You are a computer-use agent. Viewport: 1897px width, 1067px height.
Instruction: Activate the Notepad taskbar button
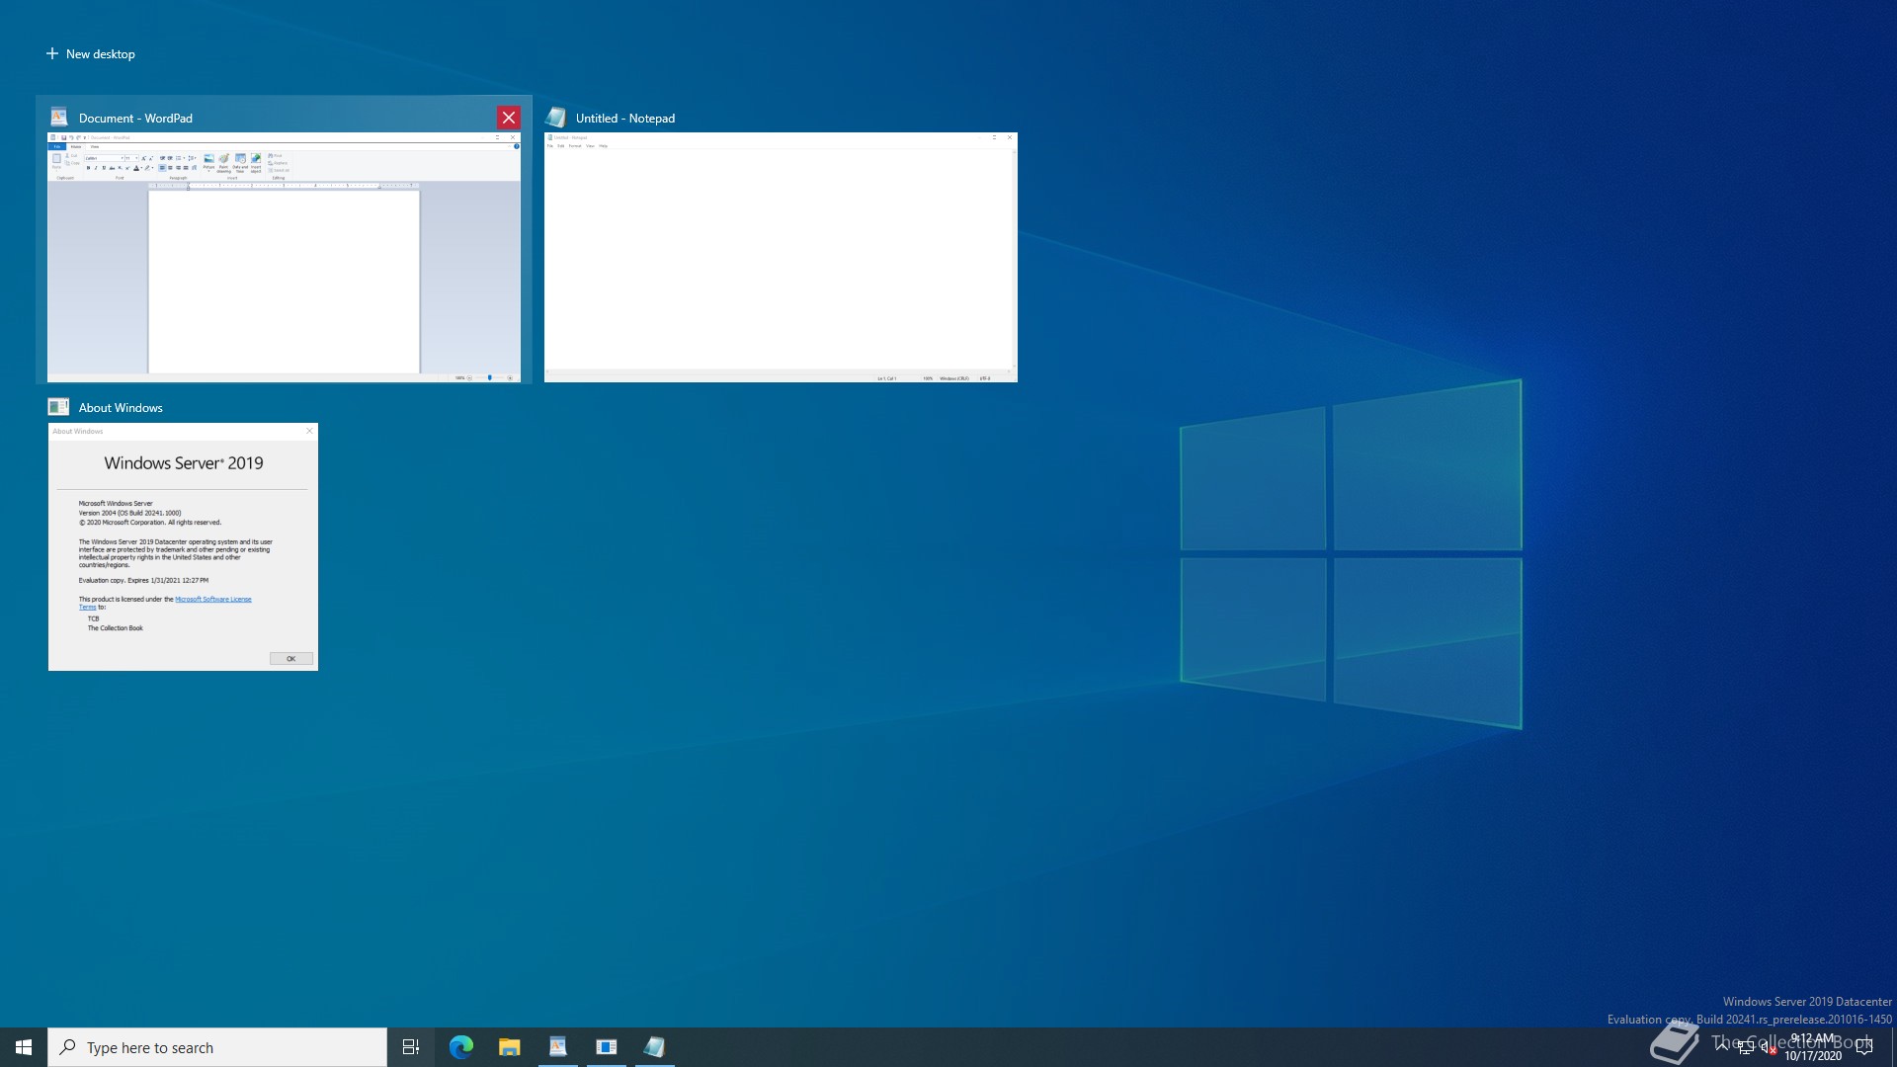click(655, 1047)
